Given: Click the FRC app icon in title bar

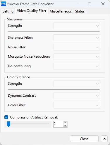Looking at the screenshot, I should 4,4.
